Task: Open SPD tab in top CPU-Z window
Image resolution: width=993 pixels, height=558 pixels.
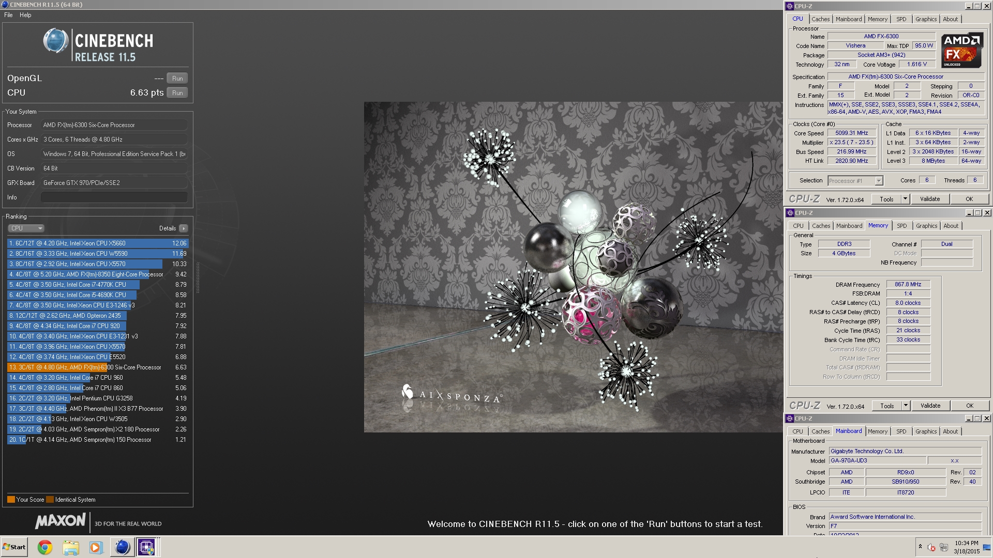Action: pyautogui.click(x=901, y=19)
